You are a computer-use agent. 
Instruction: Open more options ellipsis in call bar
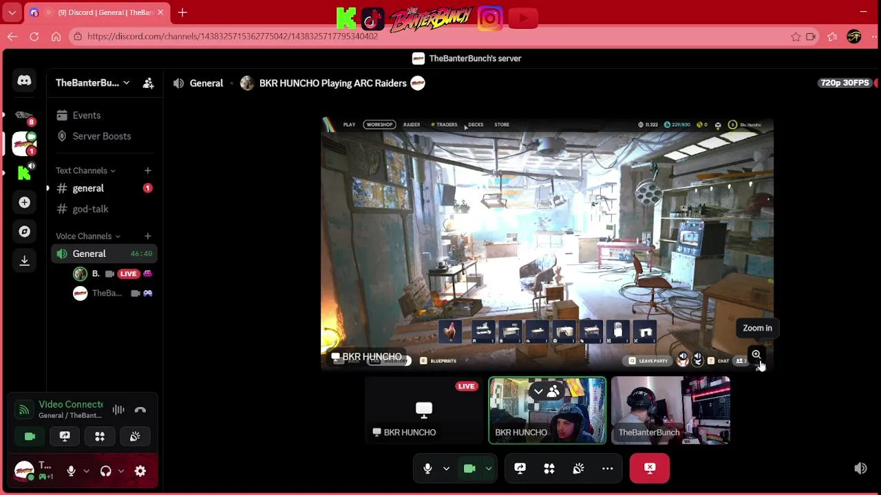[x=607, y=468]
